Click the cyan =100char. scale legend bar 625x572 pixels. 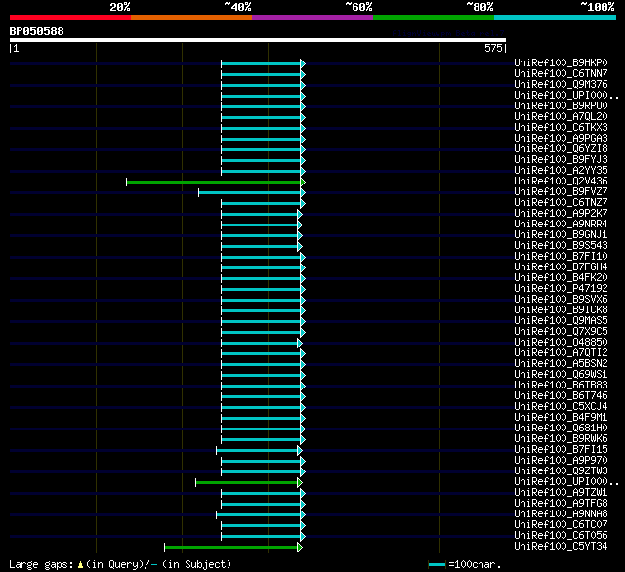(x=437, y=564)
